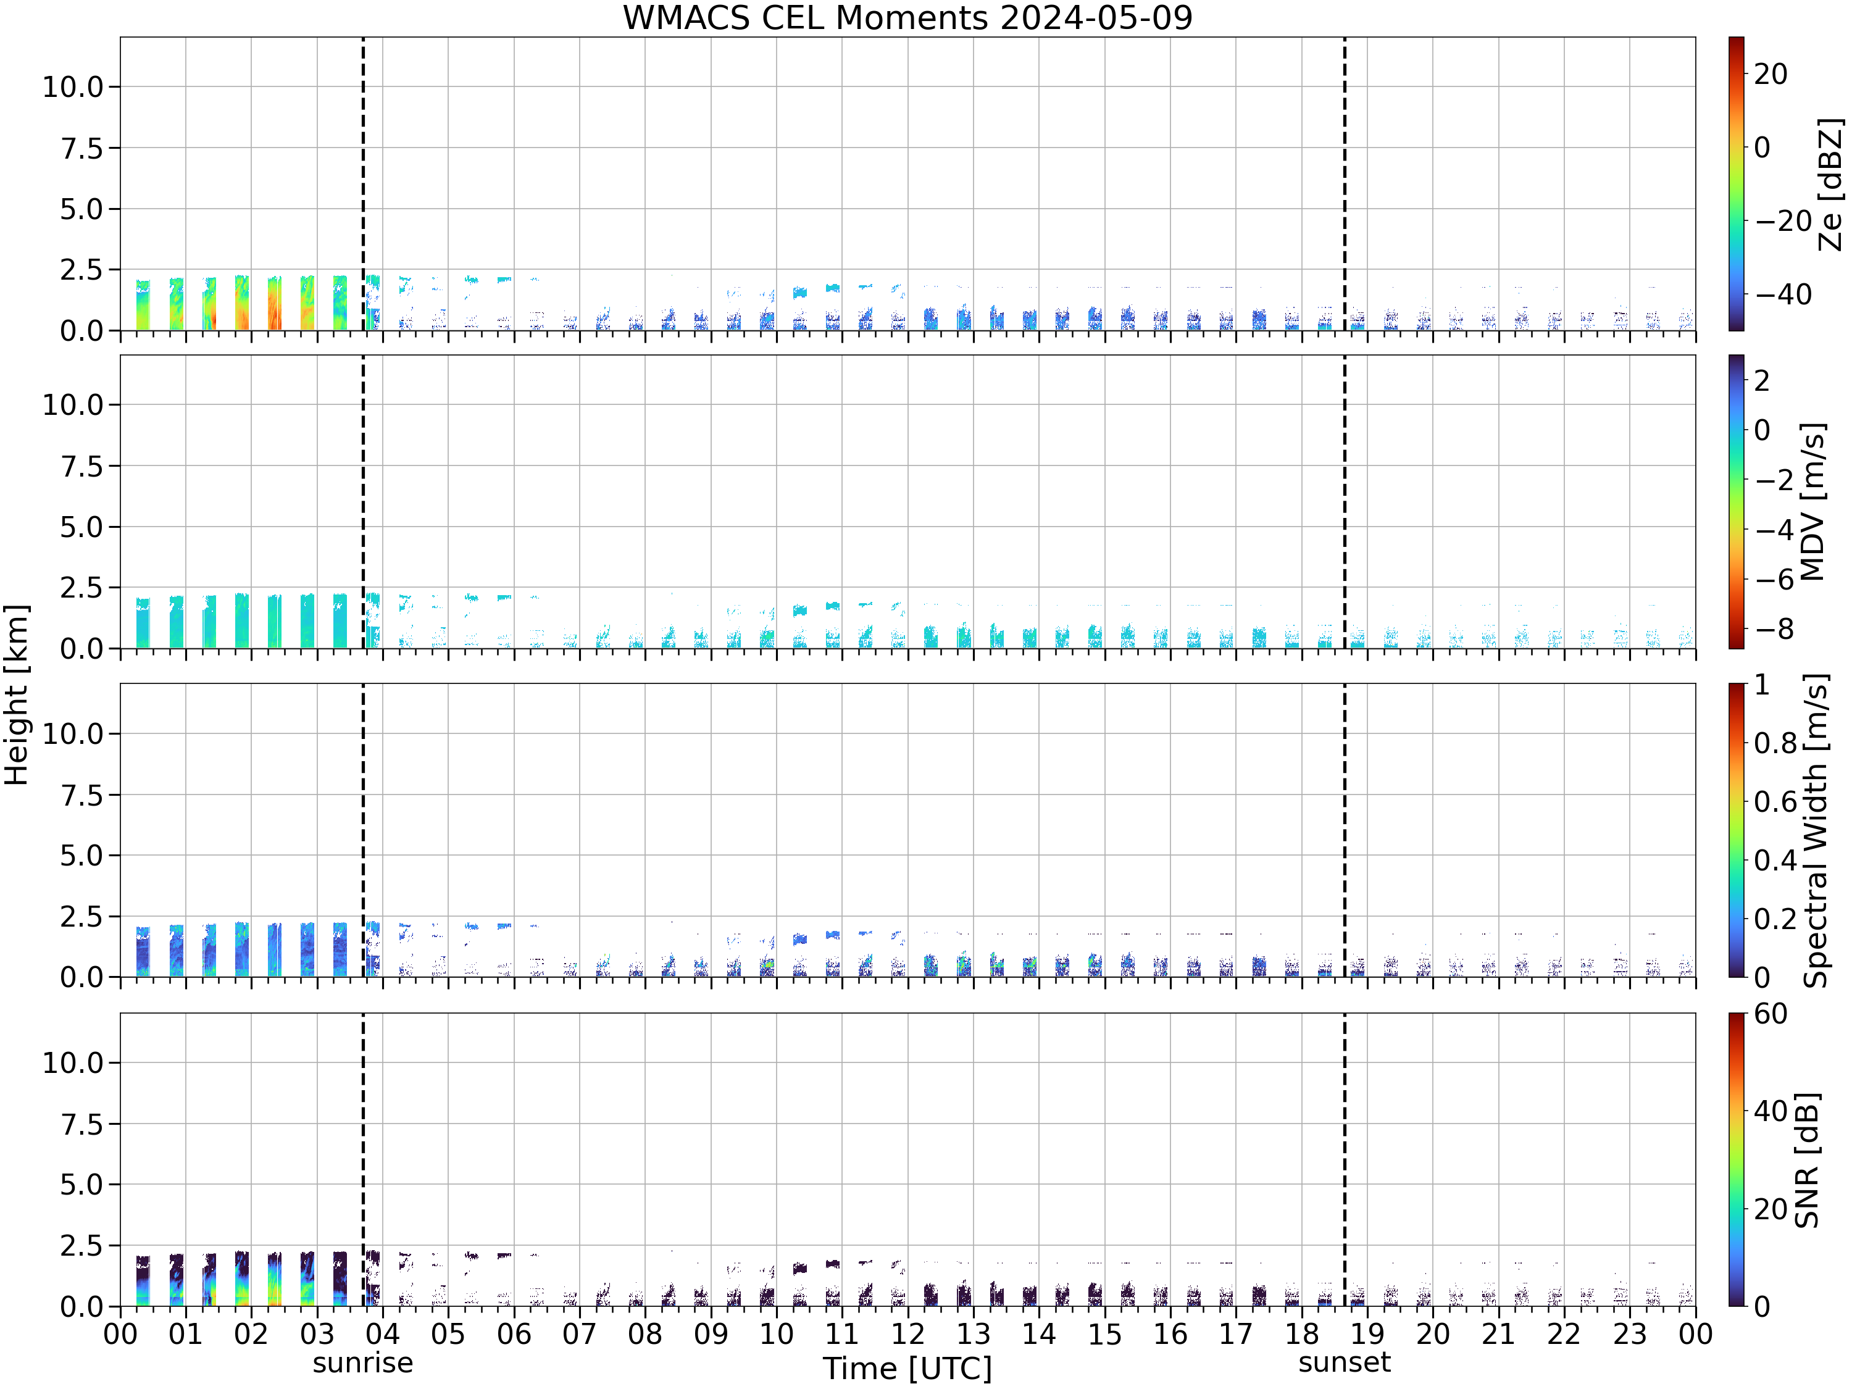1852x1389 pixels.
Task: Click the Height [km] axis label
Action: (16, 695)
